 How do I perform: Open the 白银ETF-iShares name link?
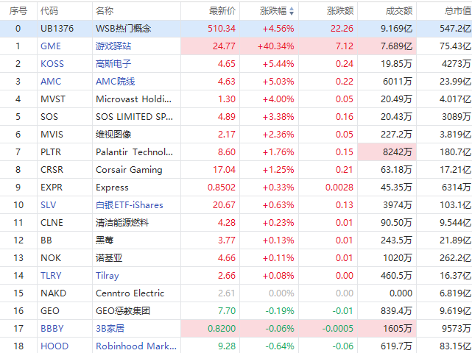coord(130,205)
